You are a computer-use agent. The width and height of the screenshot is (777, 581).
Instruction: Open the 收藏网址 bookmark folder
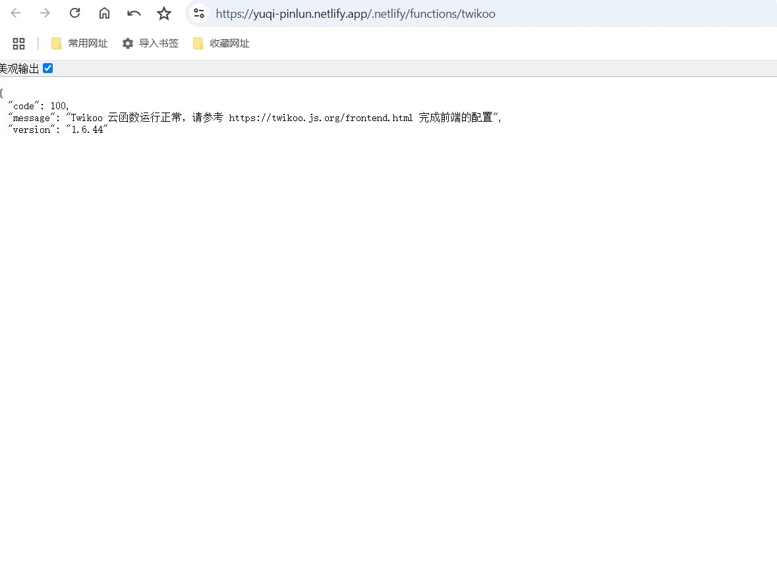(x=221, y=43)
